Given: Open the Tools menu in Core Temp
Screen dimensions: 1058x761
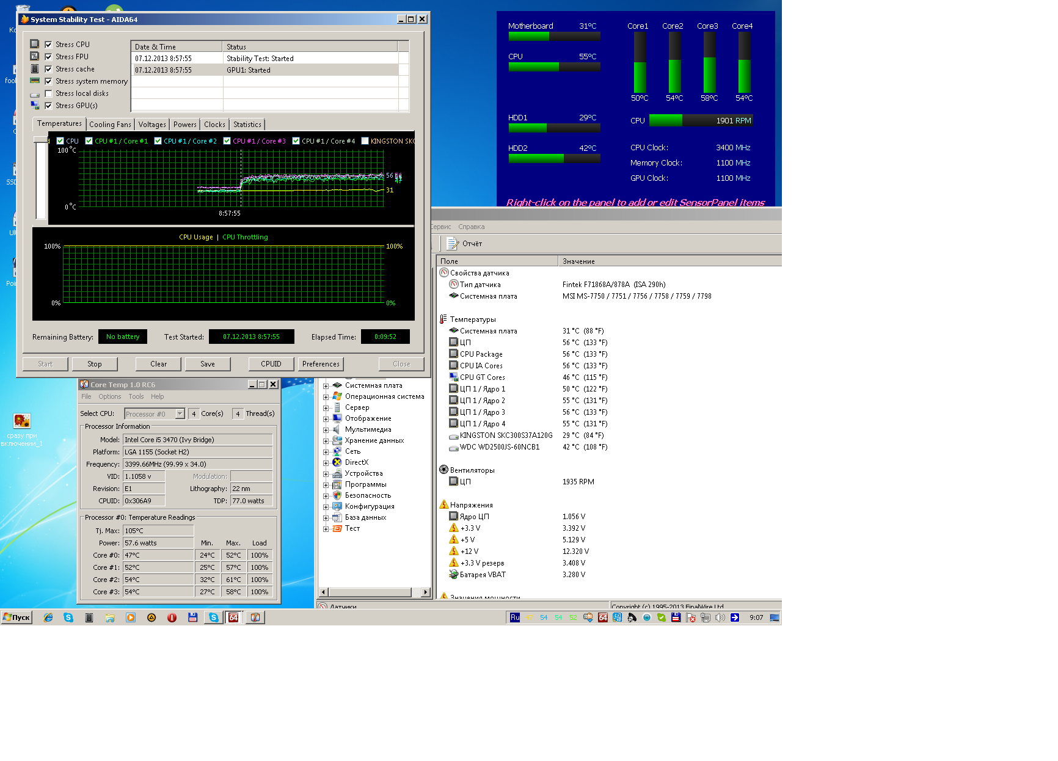Looking at the screenshot, I should coord(136,396).
